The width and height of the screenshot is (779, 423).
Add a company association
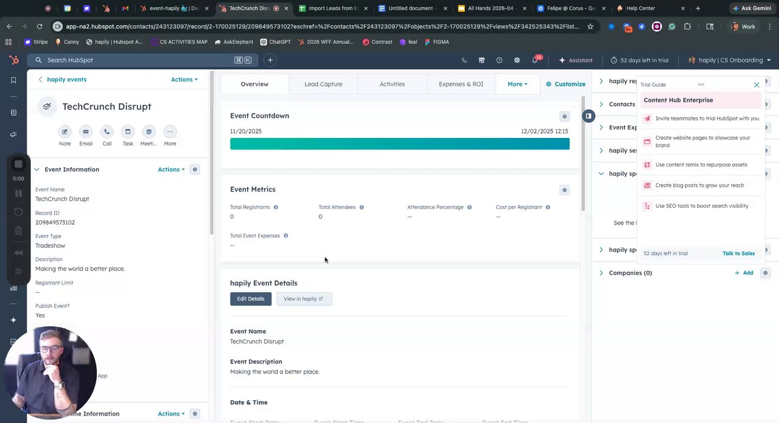tap(744, 273)
